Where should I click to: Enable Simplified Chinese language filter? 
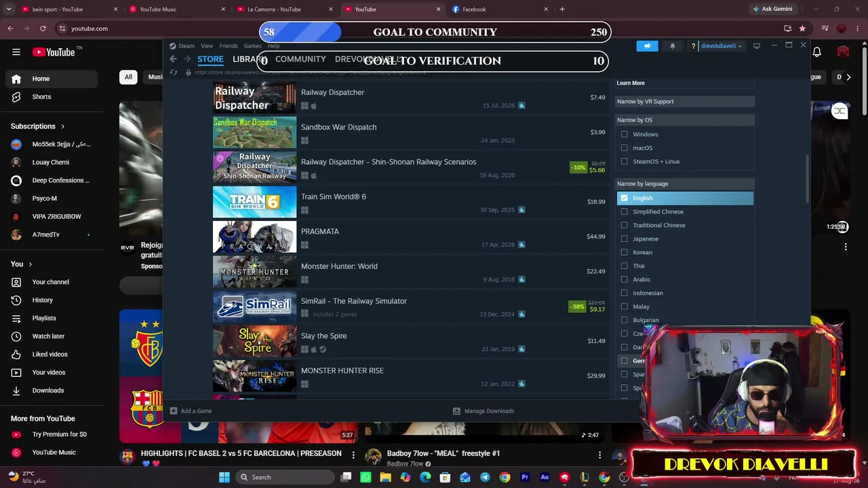coord(625,211)
